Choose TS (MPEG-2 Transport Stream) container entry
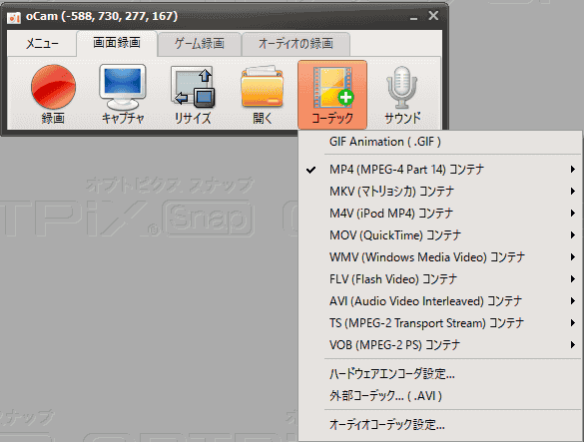 click(440, 323)
